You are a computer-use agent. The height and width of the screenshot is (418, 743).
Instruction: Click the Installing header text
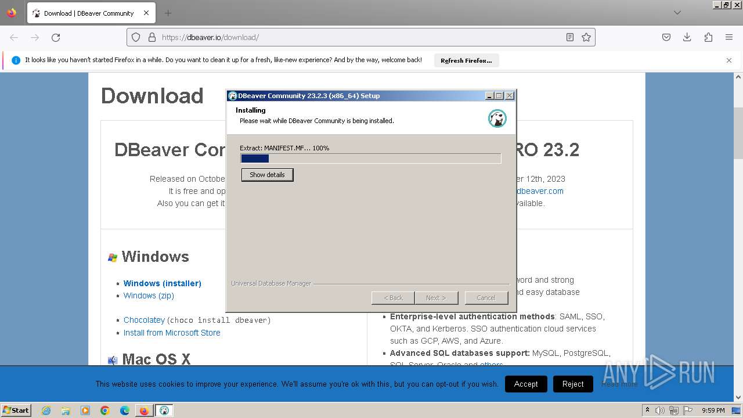(251, 110)
